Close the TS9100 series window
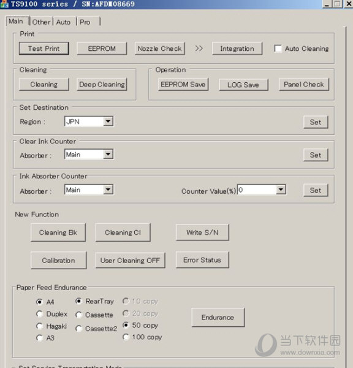Screen dimensions: 353x368 click(349, 4)
